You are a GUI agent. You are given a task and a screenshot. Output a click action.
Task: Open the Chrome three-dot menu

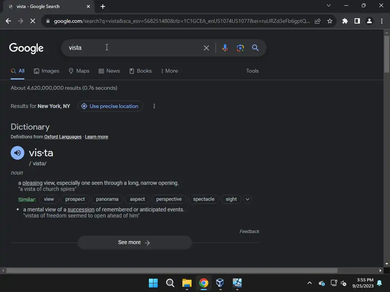[382, 21]
